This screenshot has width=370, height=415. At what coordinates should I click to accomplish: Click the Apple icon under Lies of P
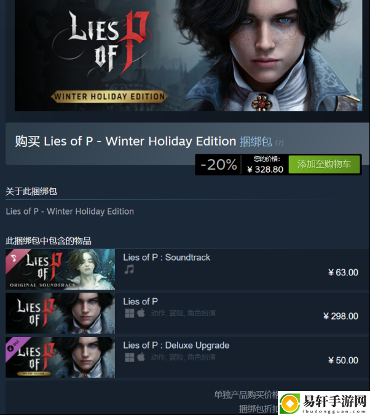(x=141, y=313)
